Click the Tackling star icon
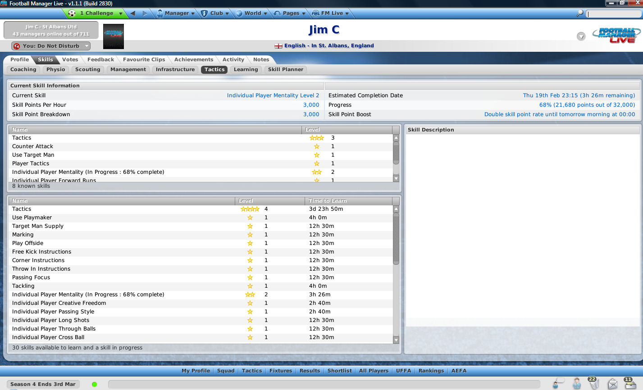Viewport: 643px width, 390px height. click(250, 286)
